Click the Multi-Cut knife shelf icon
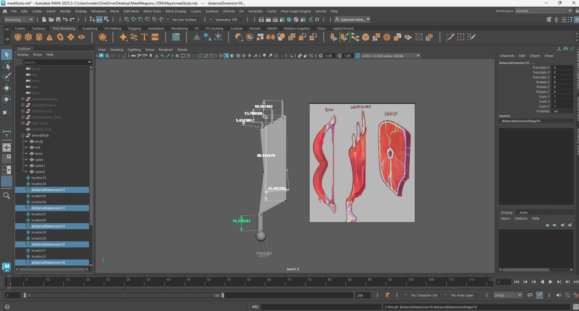The height and width of the screenshot is (311, 579). [450, 37]
